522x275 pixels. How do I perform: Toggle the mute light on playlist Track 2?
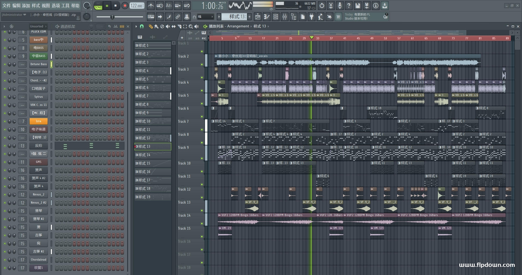click(x=202, y=65)
